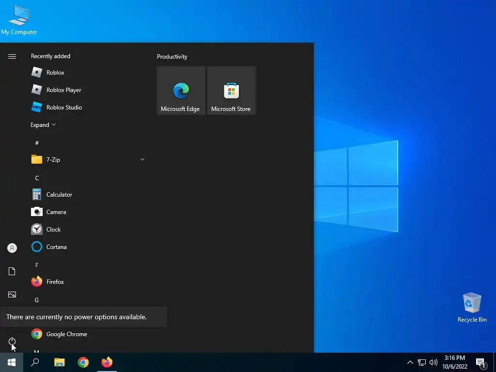Launch Firefox from the app list

coord(88,281)
